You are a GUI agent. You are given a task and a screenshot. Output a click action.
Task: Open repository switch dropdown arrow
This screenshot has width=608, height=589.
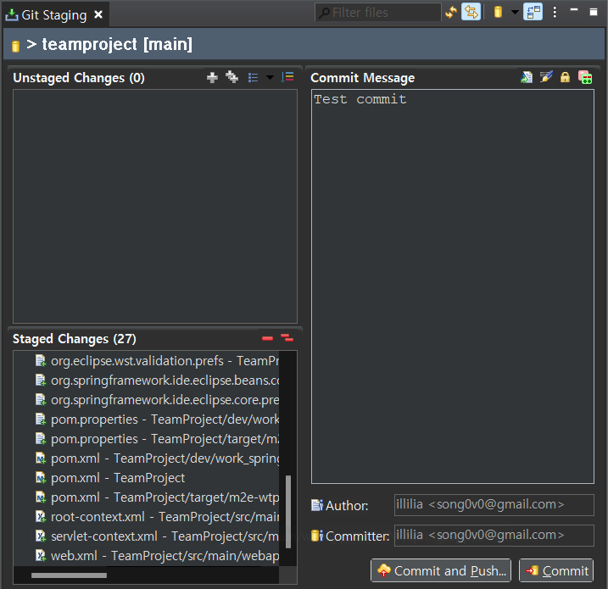tap(515, 13)
